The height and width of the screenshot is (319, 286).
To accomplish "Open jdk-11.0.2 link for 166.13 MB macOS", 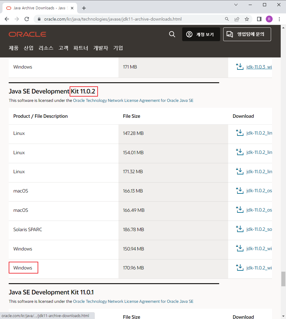I will (x=259, y=191).
